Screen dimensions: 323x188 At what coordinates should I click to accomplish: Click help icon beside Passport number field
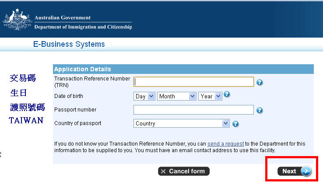pyautogui.click(x=260, y=111)
